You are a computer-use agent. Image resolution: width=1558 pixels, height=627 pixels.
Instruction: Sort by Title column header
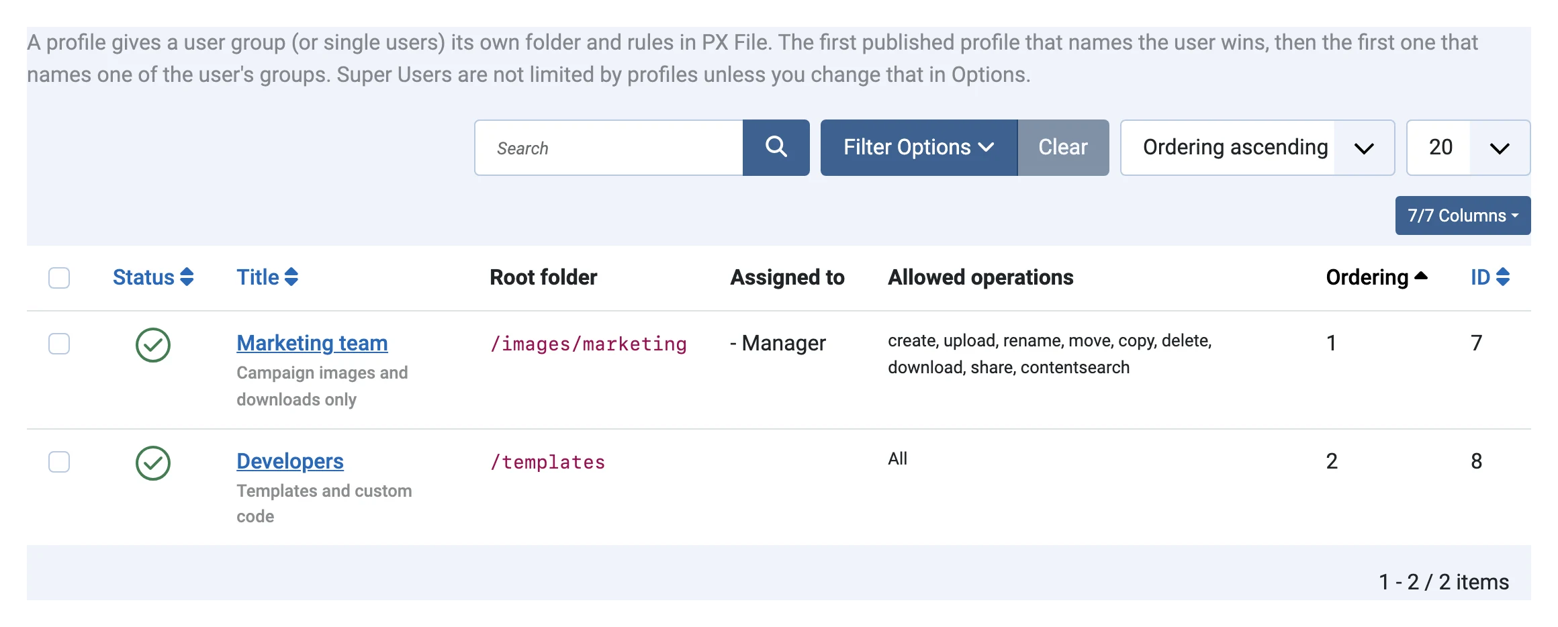267,277
